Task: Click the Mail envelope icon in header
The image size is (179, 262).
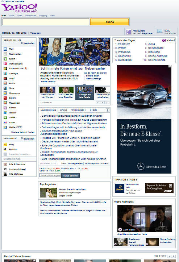Action: click(159, 31)
